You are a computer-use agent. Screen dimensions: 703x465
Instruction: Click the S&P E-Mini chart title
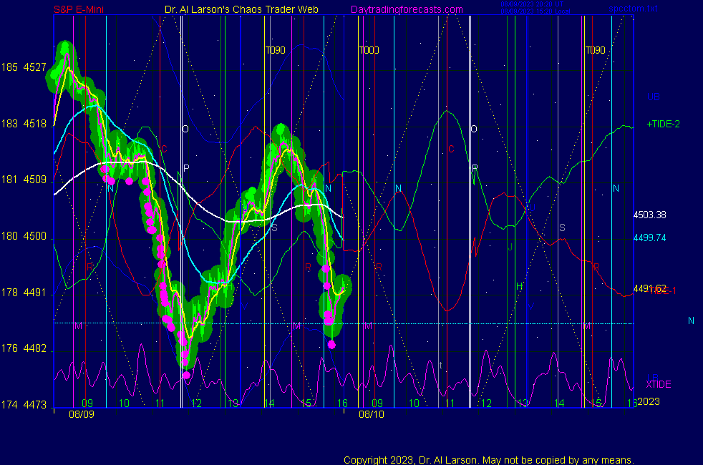80,9
